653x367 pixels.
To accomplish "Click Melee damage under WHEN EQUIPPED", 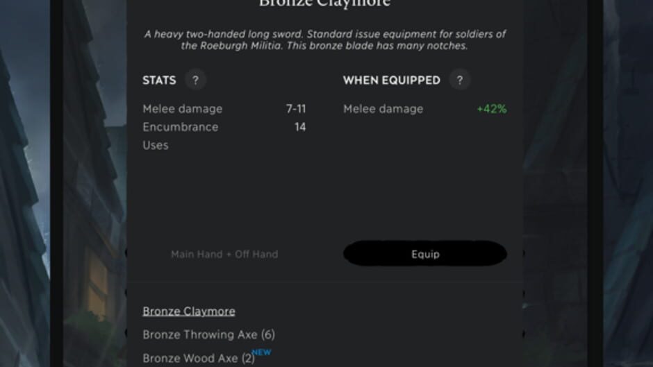I will tap(383, 109).
